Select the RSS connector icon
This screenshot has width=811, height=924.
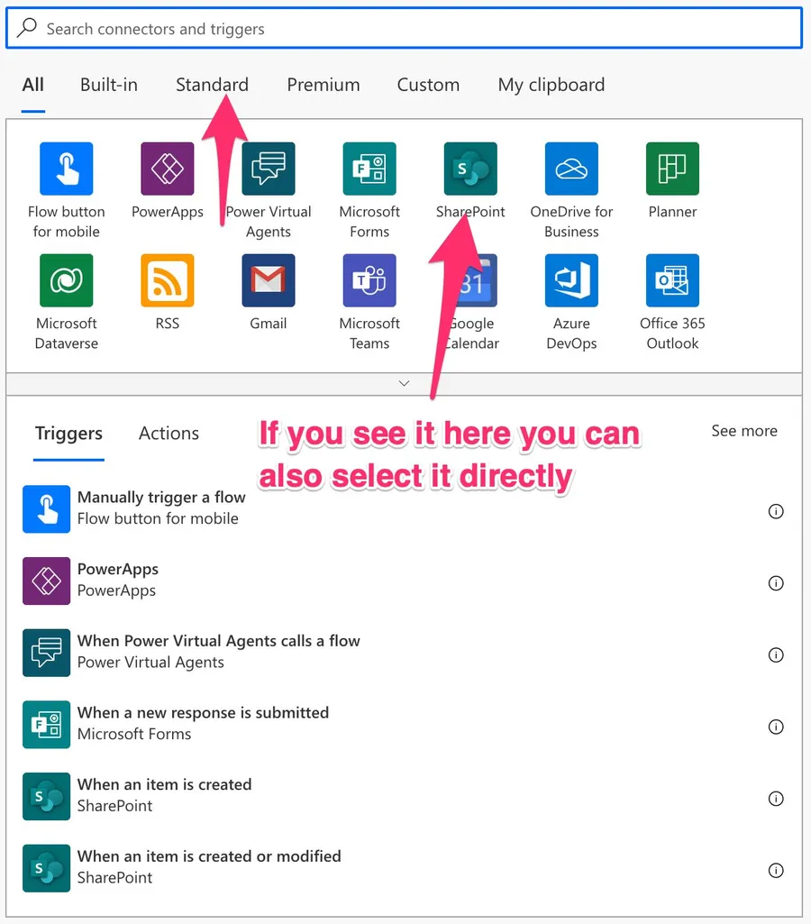168,280
